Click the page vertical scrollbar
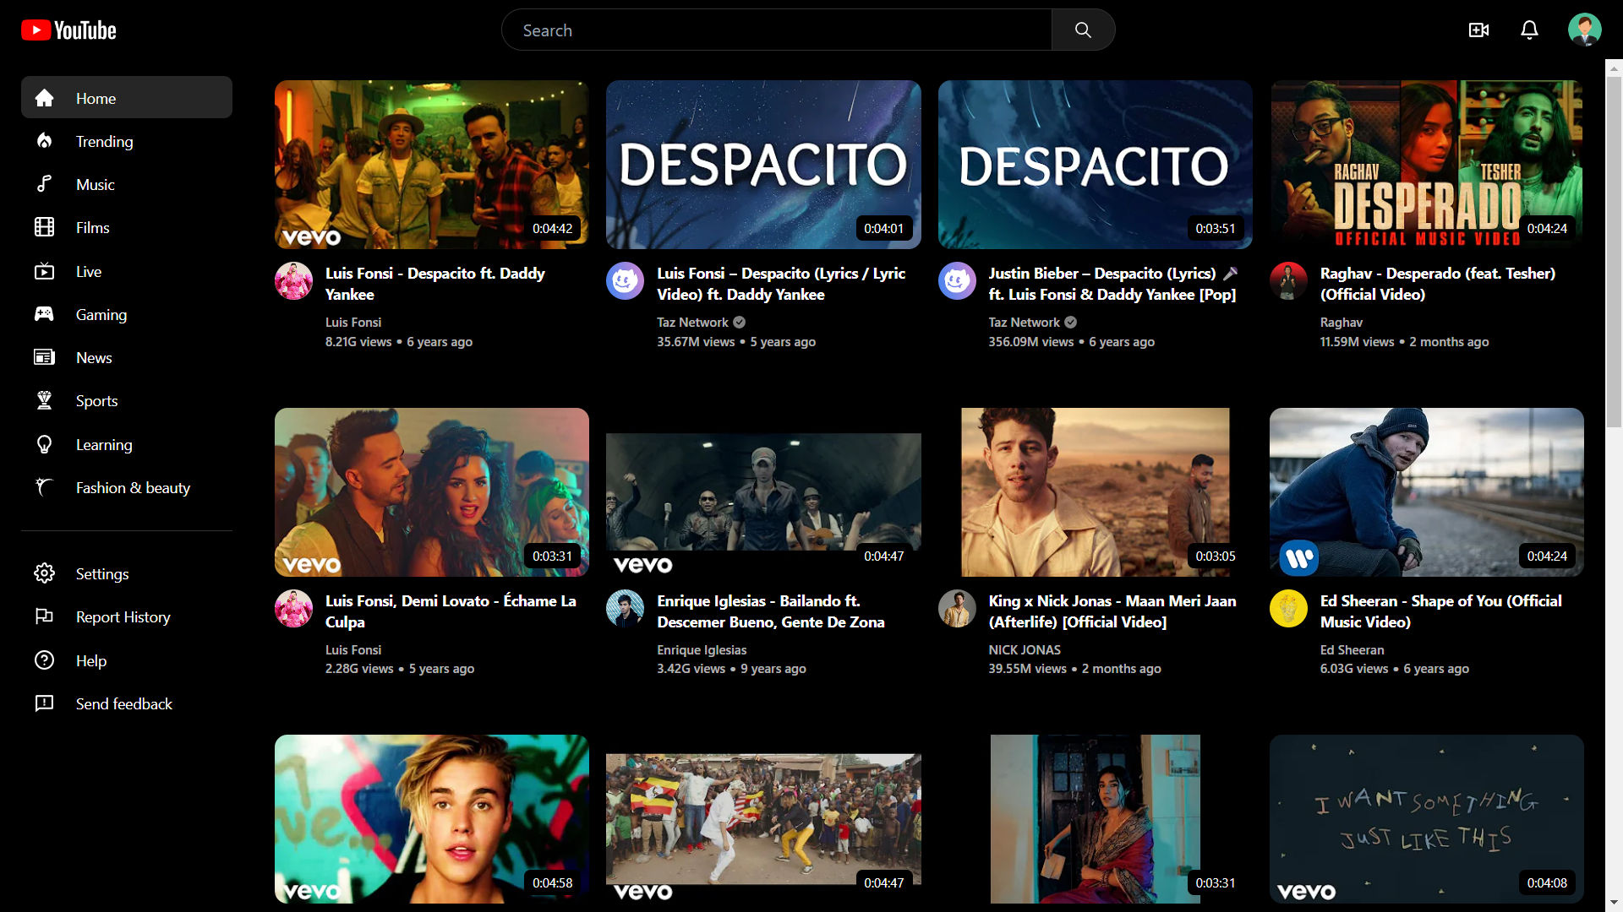This screenshot has height=912, width=1623. pyautogui.click(x=1614, y=253)
